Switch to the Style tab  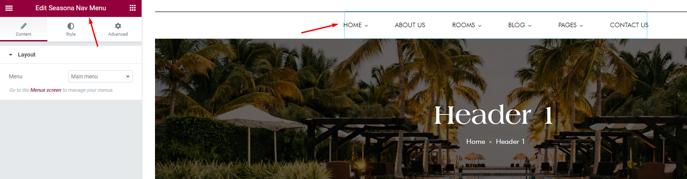[x=71, y=29]
